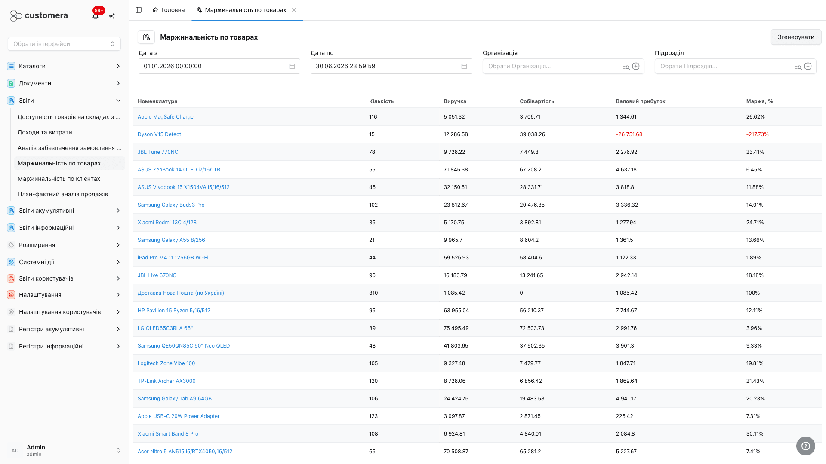Open the Apple MagSafe Charger link
The image size is (826, 464).
(x=166, y=117)
